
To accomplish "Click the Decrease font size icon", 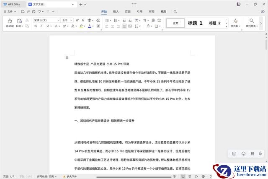I will coord(83,20).
